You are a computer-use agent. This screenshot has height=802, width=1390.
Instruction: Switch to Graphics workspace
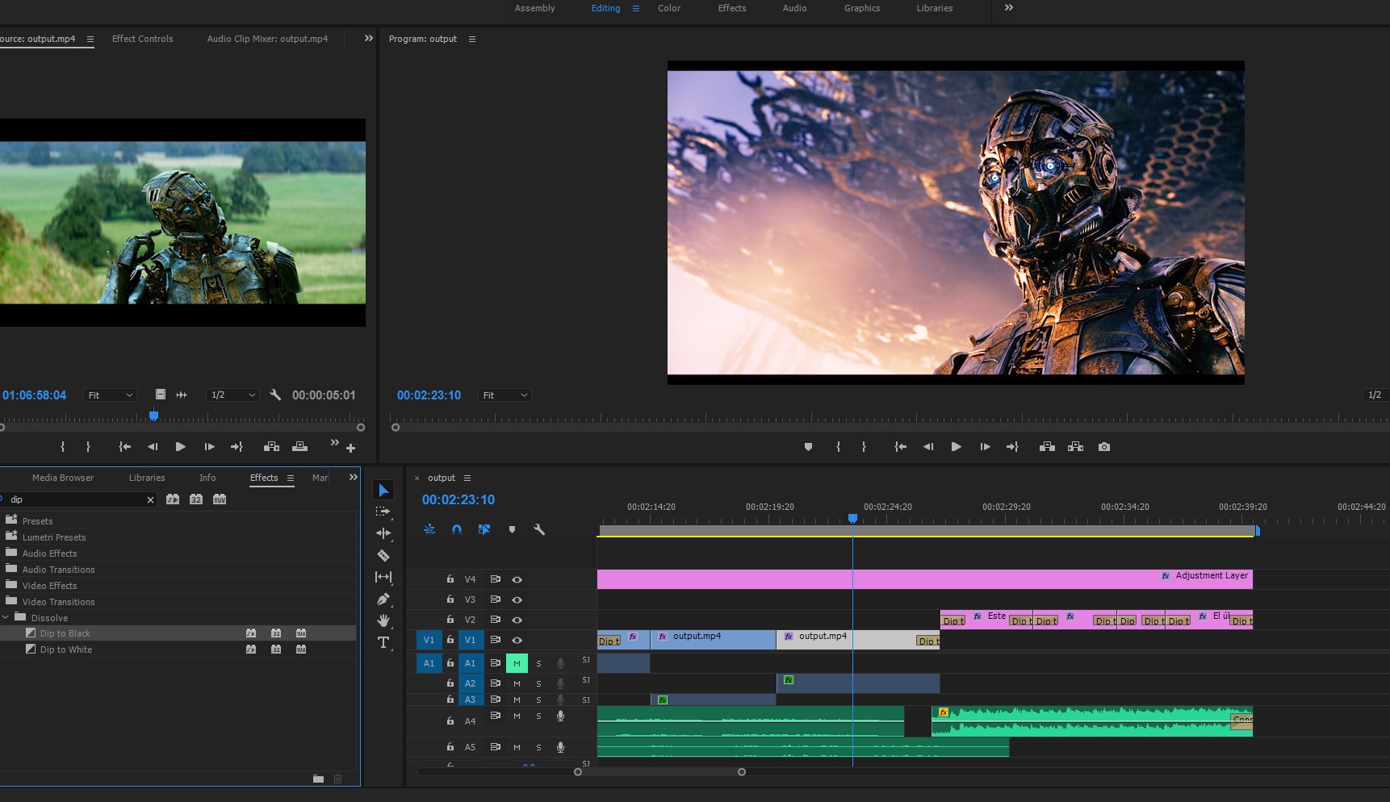pos(862,8)
